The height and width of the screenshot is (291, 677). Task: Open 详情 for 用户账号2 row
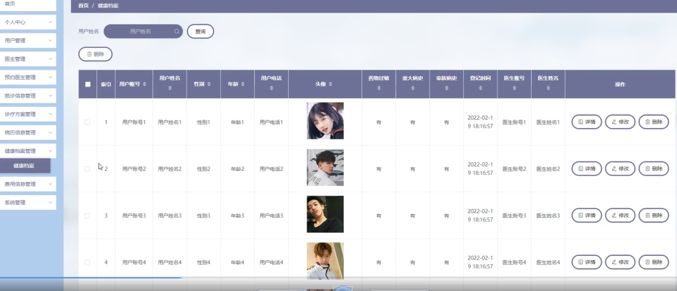point(587,169)
